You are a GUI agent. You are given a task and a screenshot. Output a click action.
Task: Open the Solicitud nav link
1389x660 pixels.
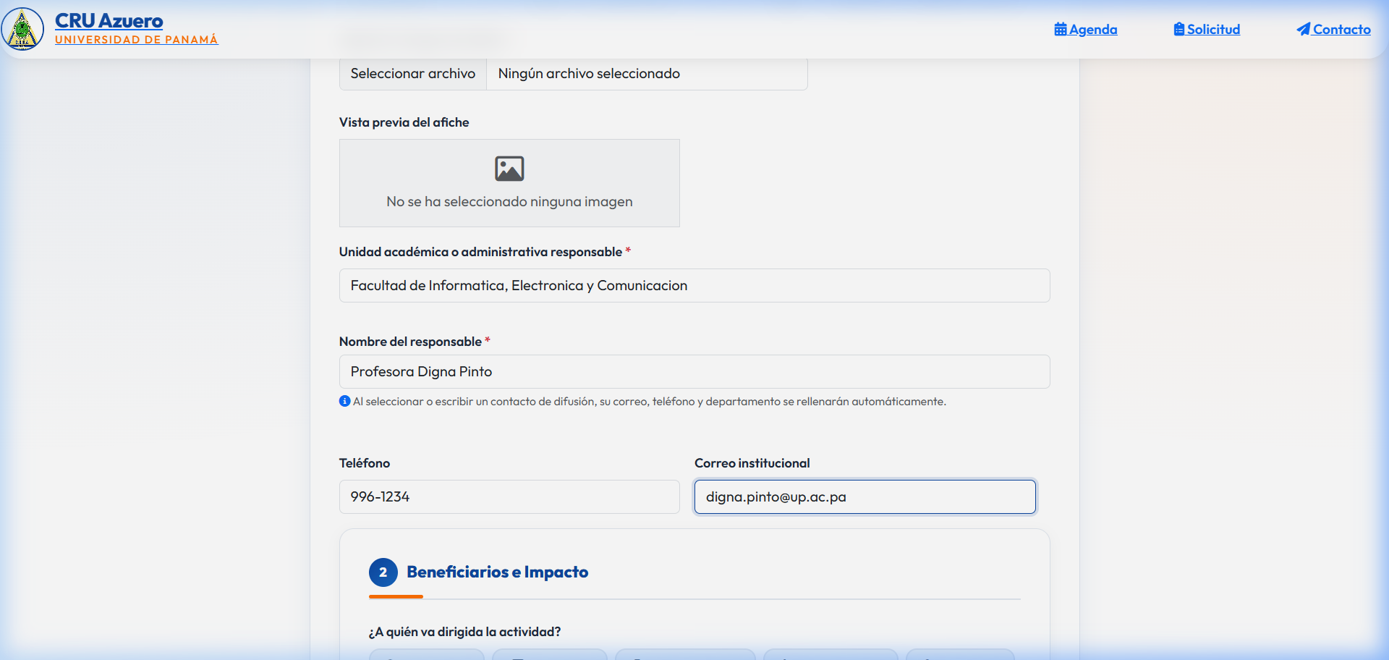1207,29
